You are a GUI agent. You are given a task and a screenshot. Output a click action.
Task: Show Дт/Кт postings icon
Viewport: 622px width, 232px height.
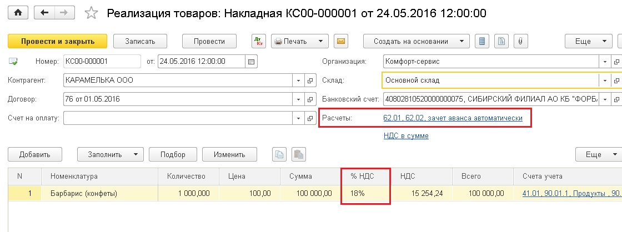pyautogui.click(x=259, y=41)
